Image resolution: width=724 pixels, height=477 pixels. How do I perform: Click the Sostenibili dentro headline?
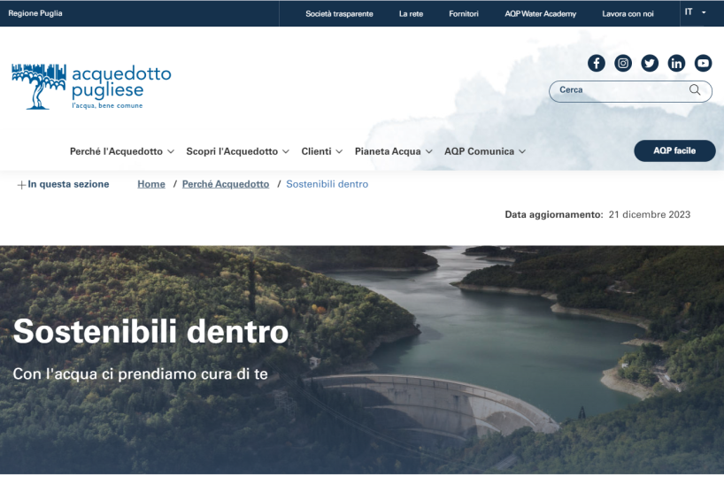click(150, 331)
